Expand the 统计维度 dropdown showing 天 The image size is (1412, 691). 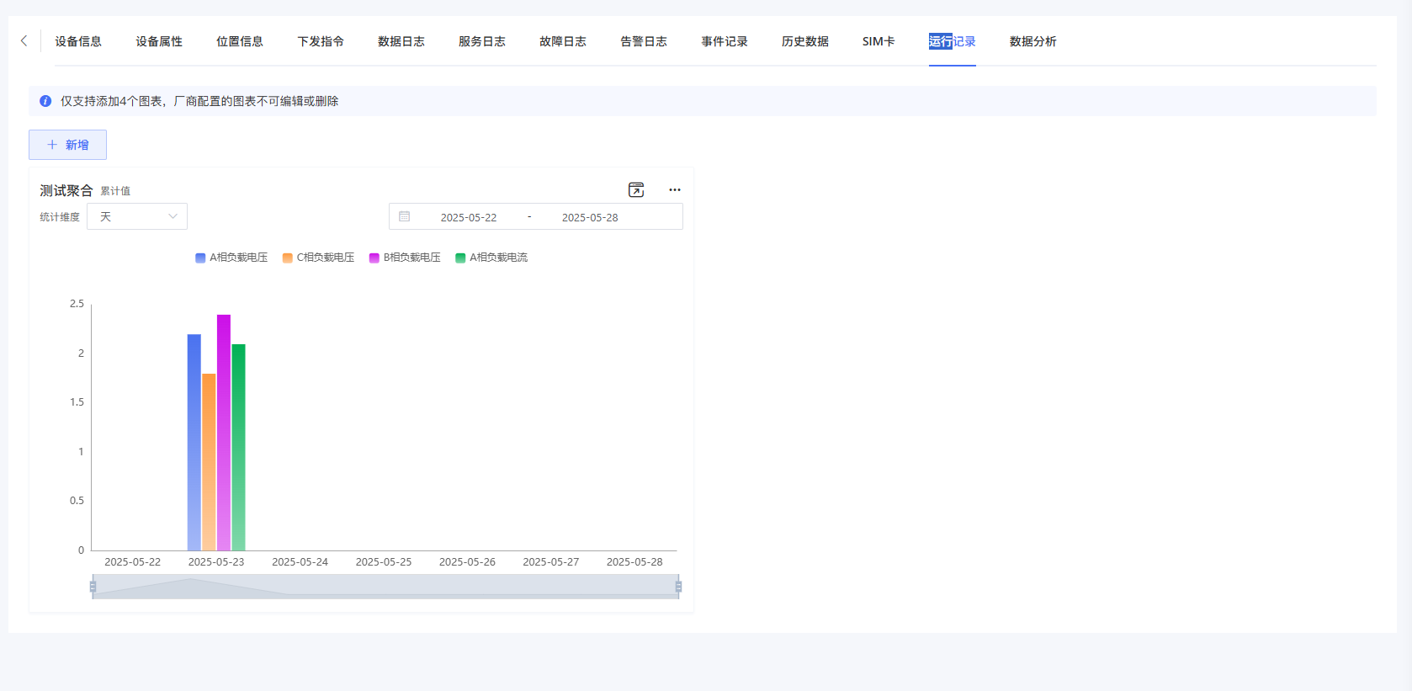137,217
